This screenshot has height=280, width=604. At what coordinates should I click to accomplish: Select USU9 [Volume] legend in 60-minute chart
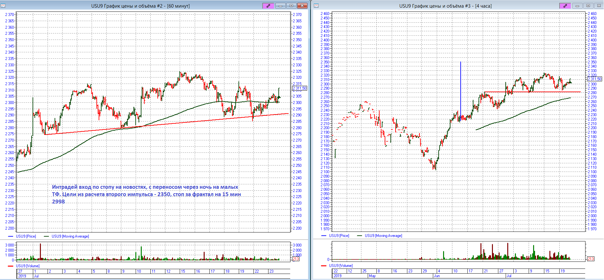28,266
